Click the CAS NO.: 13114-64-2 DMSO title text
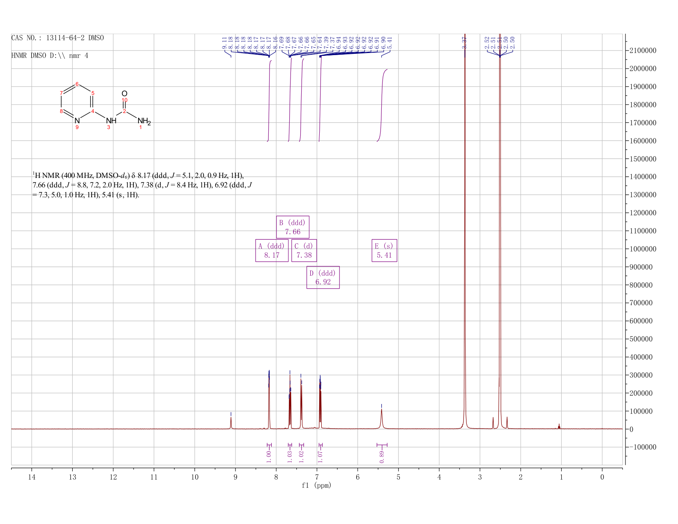The width and height of the screenshot is (678, 524). [x=58, y=38]
